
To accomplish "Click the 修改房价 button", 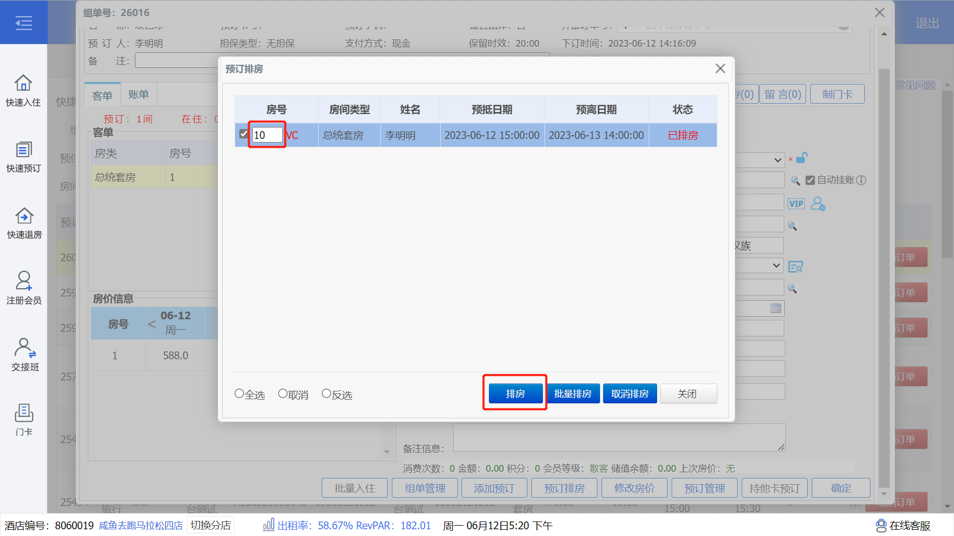I will click(634, 488).
